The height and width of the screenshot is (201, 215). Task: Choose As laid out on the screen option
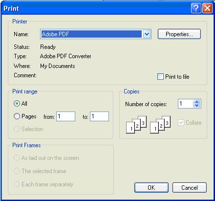(x=17, y=158)
